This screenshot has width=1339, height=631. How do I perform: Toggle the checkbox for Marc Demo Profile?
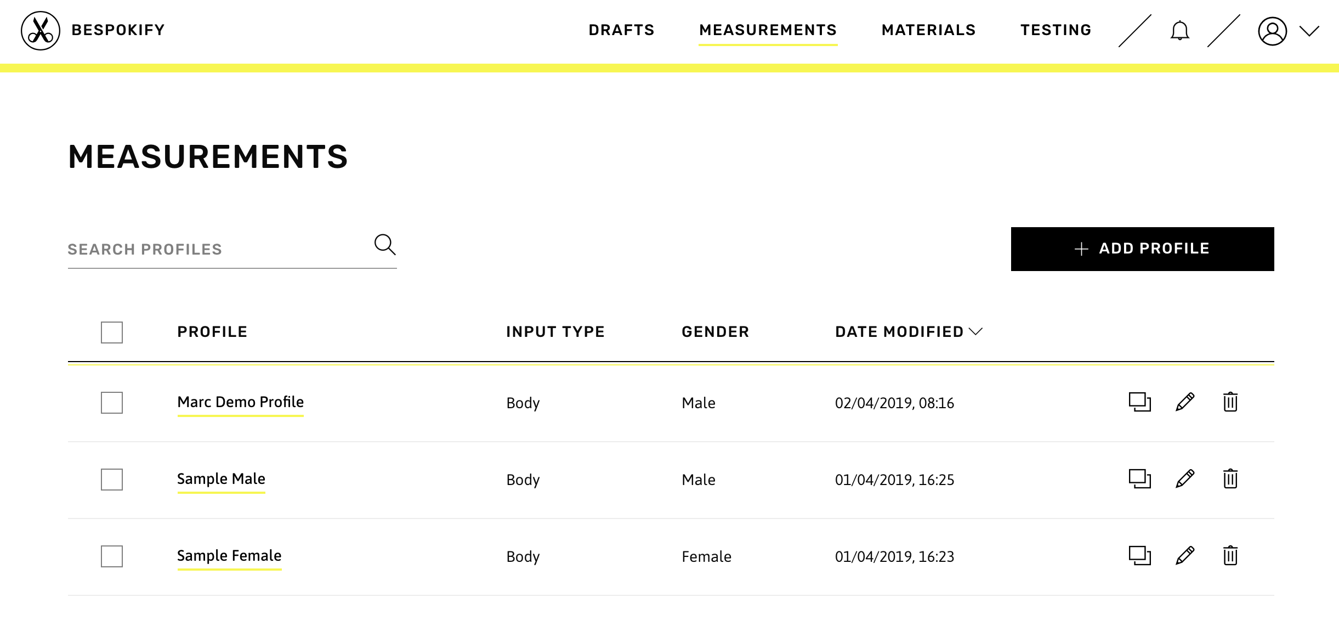pos(112,402)
